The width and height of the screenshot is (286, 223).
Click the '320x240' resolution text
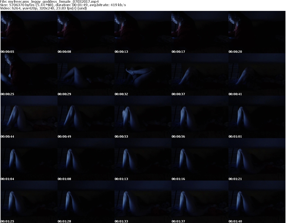tap(47, 8)
